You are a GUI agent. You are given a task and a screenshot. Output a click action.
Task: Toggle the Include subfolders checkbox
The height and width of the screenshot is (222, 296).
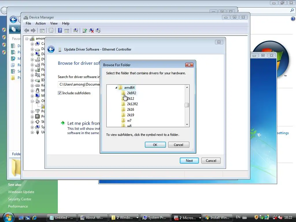tap(60, 93)
